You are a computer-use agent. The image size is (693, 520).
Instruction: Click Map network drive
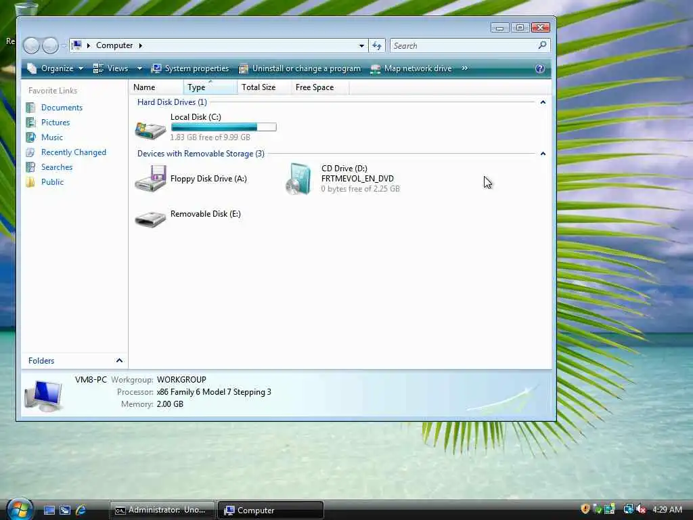tap(411, 68)
